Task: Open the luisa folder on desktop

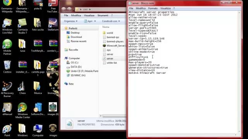Action: click(x=22, y=46)
